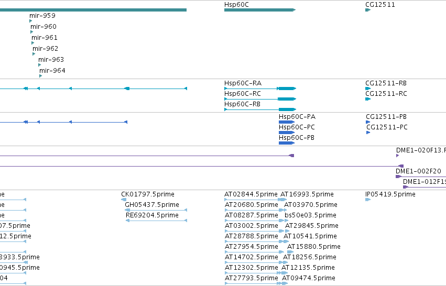Screen dimensions: 446x286
Task: Select the AT18256.5prime EST label
Action: click(309, 258)
